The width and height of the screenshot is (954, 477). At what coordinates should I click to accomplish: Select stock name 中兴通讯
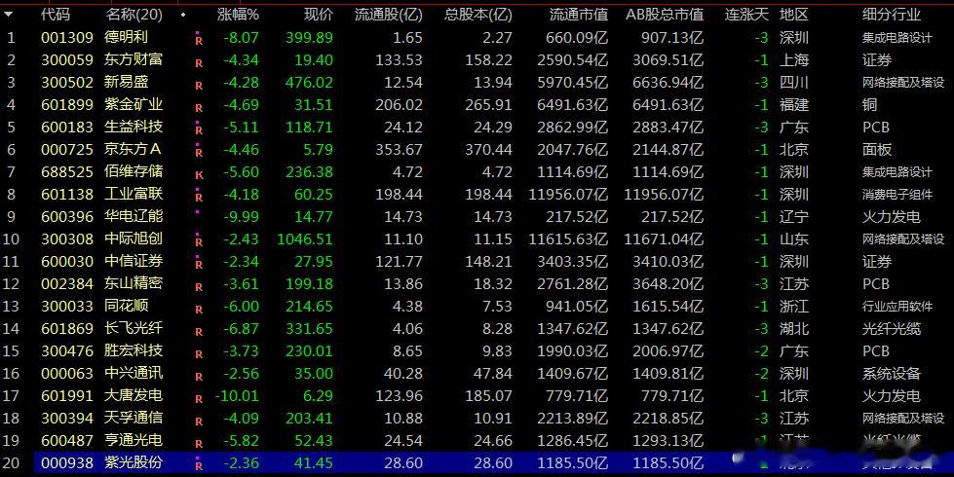(x=134, y=373)
